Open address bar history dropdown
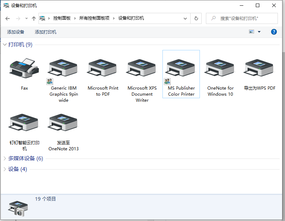This screenshot has width=285, height=221. pos(185,18)
